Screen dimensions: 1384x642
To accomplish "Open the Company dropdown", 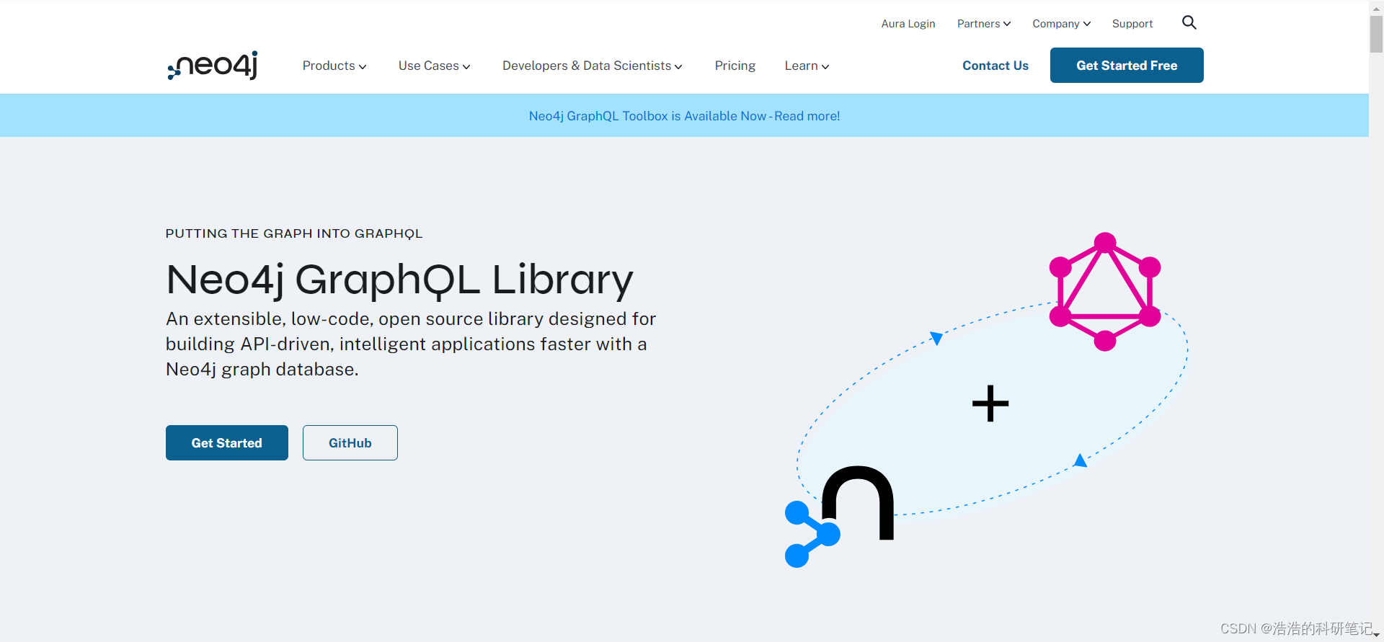I will pos(1061,24).
